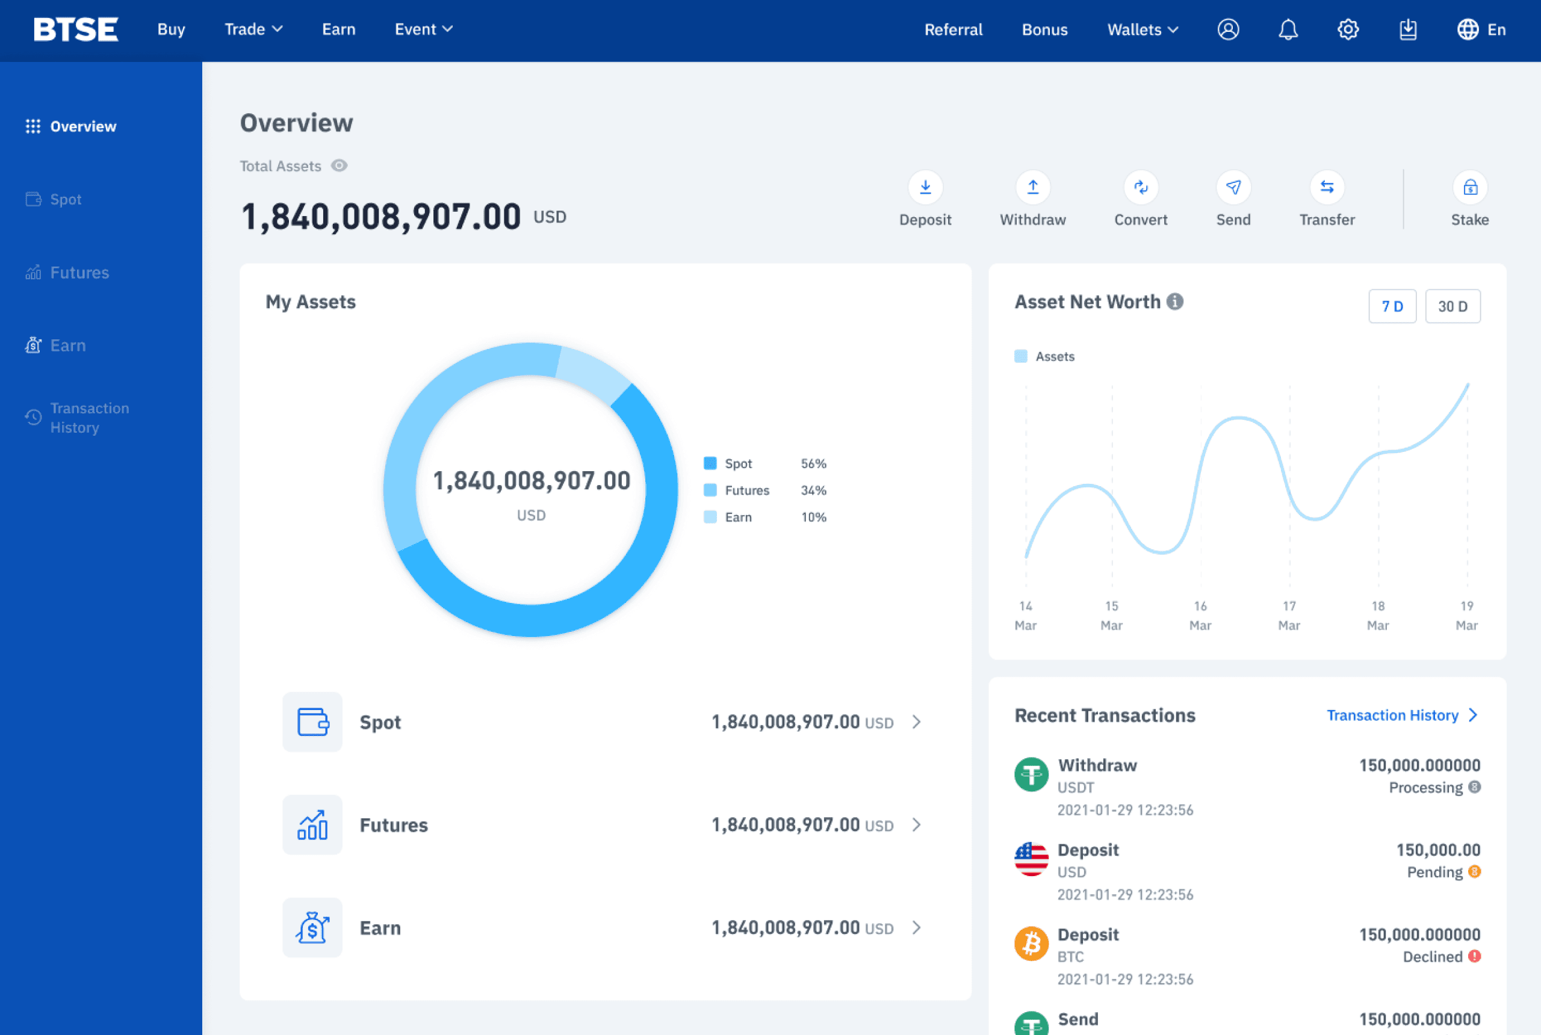Open Futures in the left sidebar
1541x1035 pixels.
click(79, 273)
